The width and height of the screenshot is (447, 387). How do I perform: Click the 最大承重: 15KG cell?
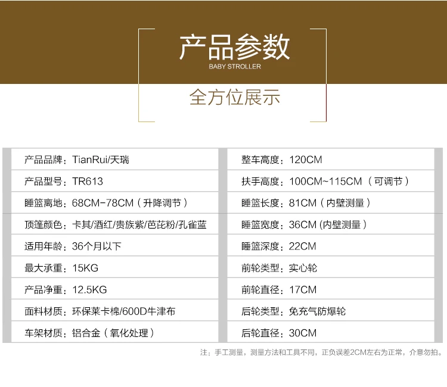click(114, 268)
